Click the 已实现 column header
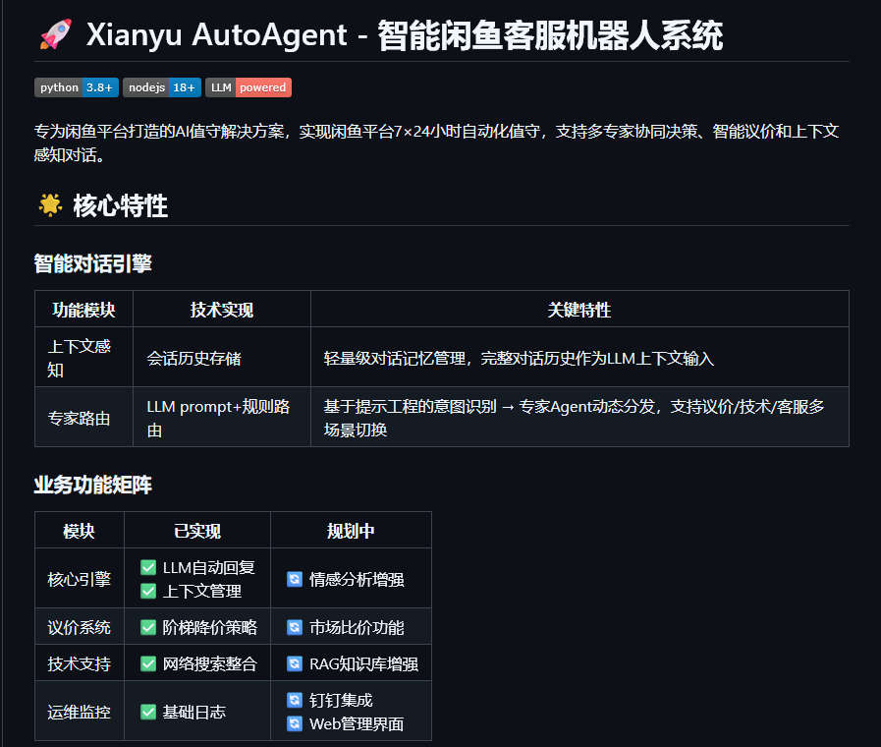881x747 pixels. pos(197,531)
